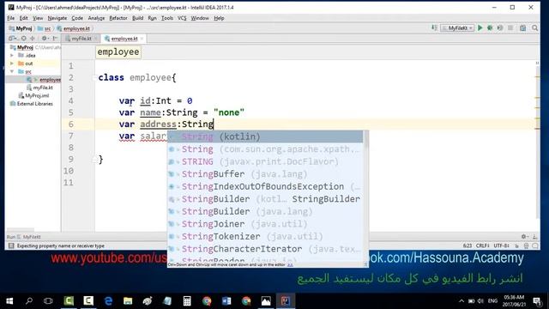Open the Analyze menu
The image size is (549, 309).
(x=96, y=18)
